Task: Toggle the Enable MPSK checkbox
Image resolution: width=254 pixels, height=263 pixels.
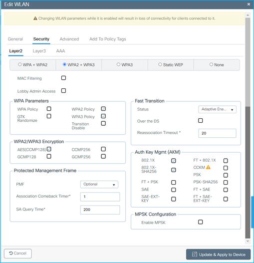Action: click(x=200, y=222)
